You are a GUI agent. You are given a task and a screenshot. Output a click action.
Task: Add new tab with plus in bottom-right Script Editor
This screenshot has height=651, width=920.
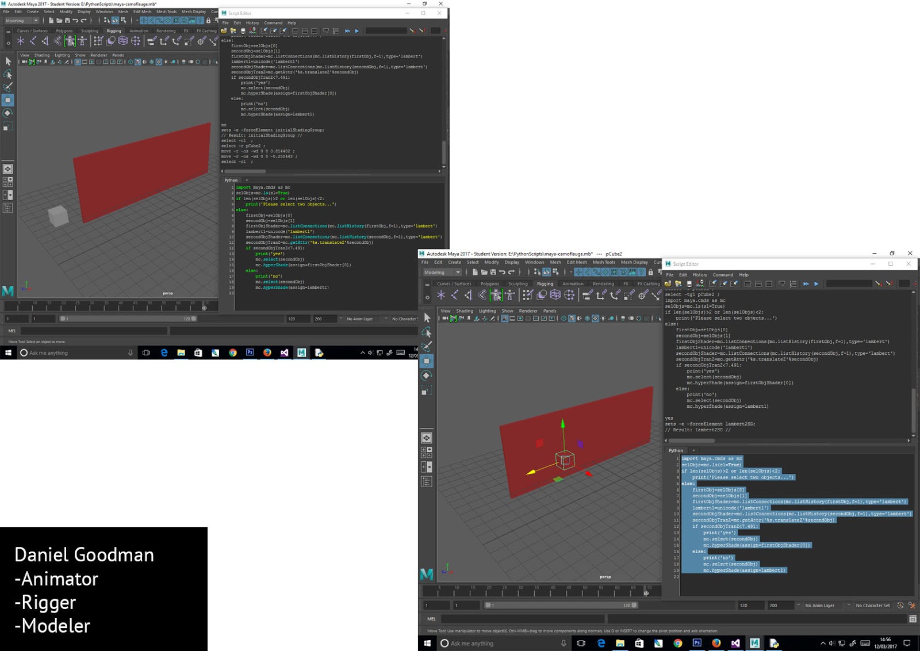(693, 450)
